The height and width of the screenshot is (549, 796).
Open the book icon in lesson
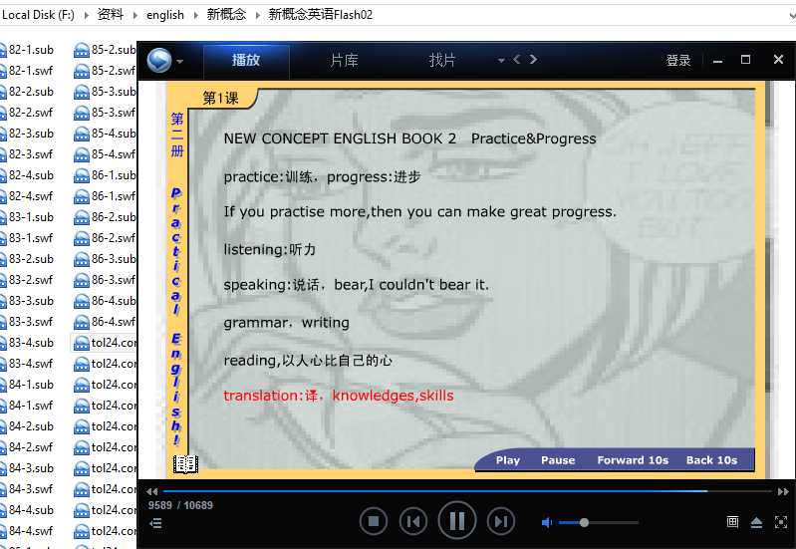point(185,463)
